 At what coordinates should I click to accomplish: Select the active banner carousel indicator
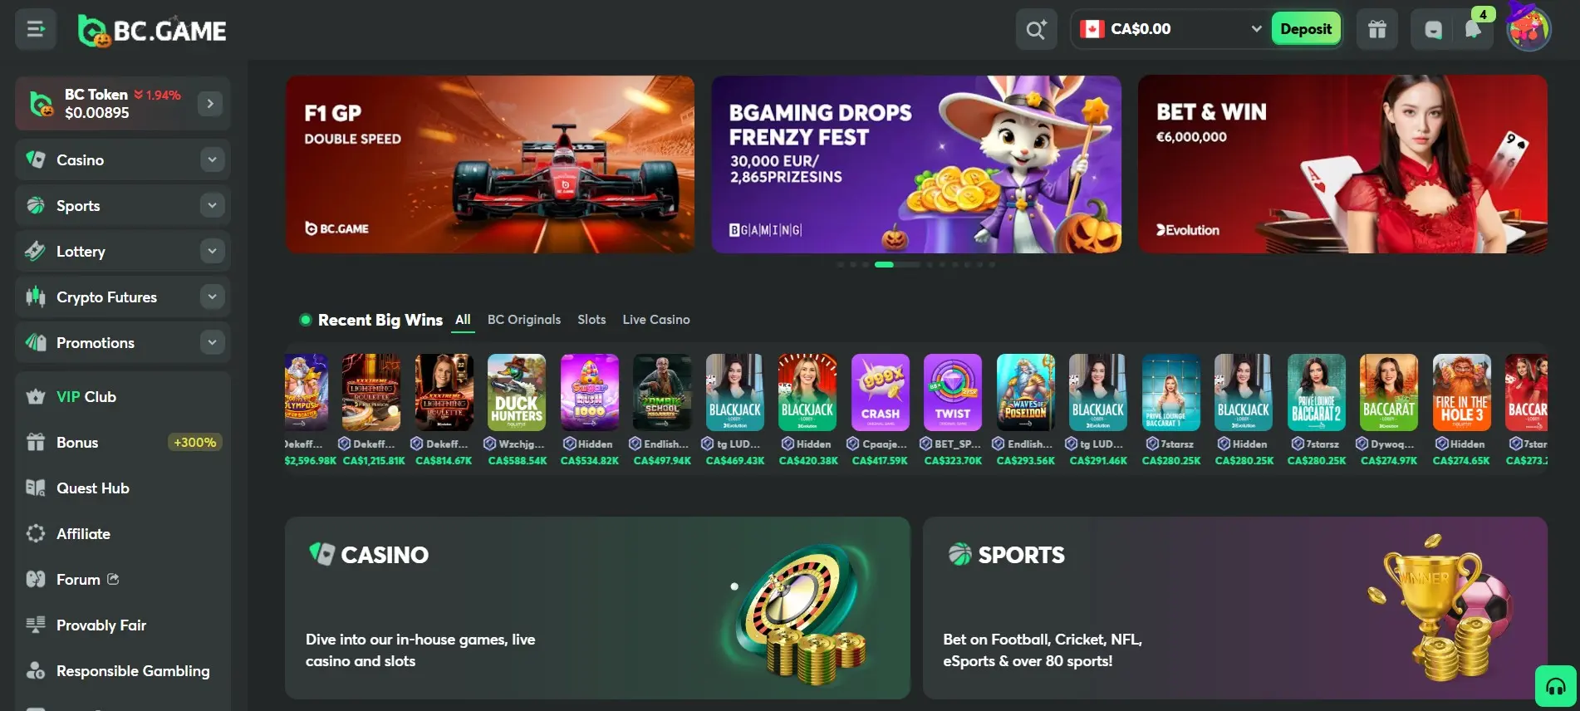point(884,265)
